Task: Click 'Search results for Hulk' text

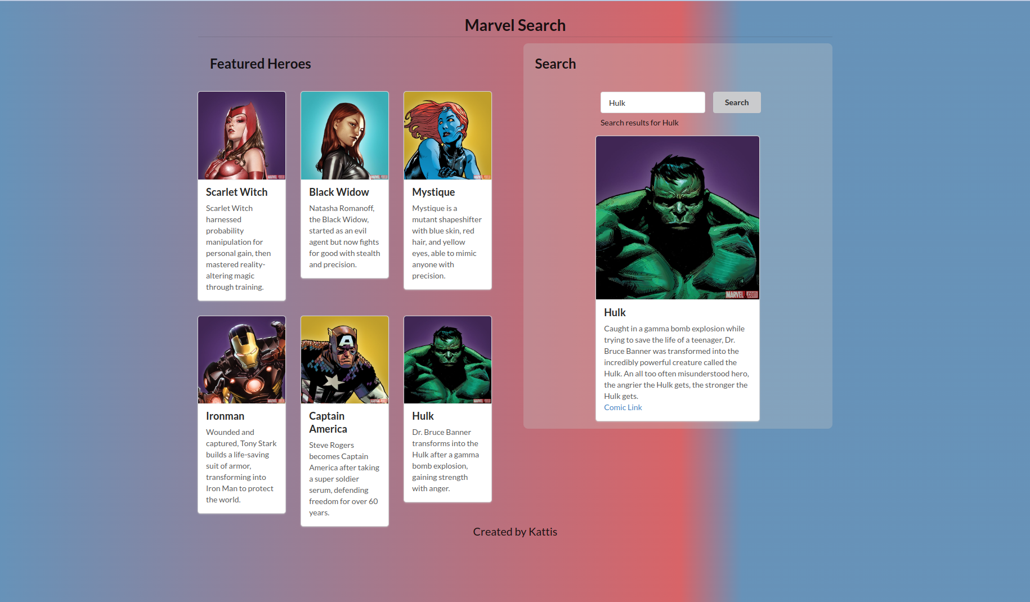Action: click(x=639, y=123)
